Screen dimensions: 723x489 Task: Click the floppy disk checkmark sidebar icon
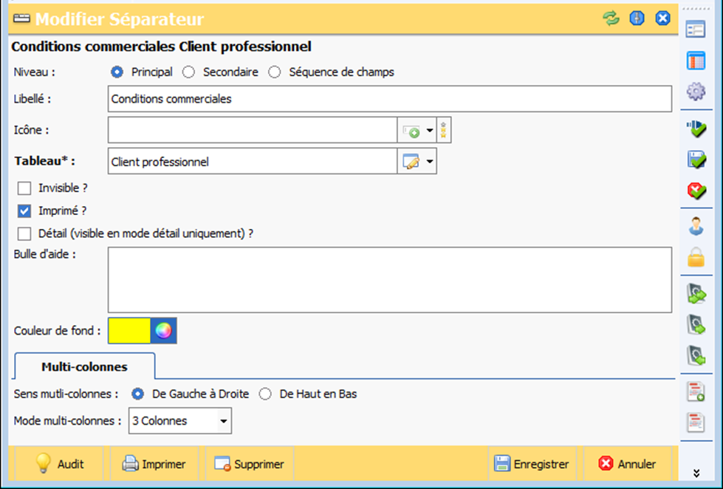point(696,159)
